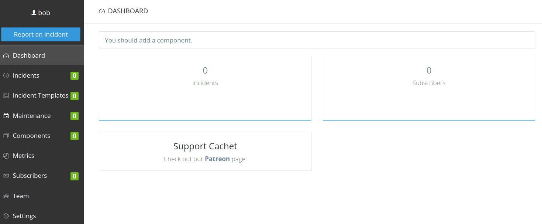Click the Settings gear icon
Screen dimensions: 542x224
click(x=6, y=216)
